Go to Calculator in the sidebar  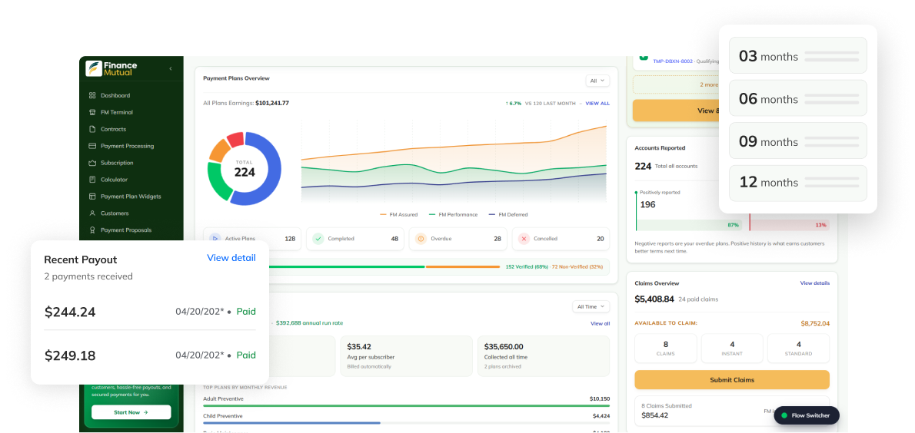click(x=114, y=180)
